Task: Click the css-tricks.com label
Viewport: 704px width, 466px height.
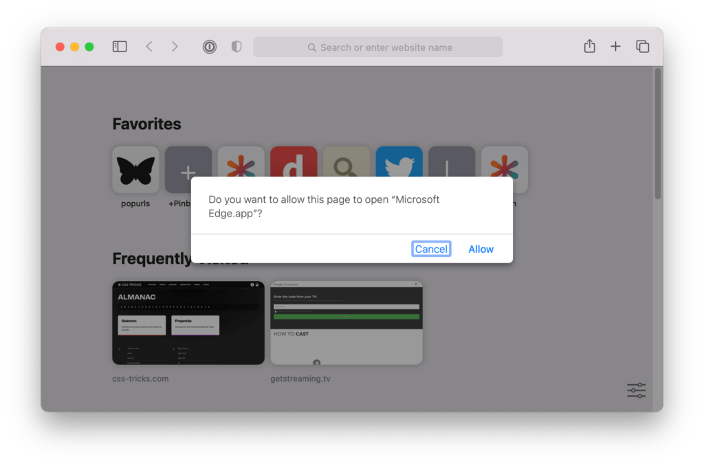Action: pos(140,379)
